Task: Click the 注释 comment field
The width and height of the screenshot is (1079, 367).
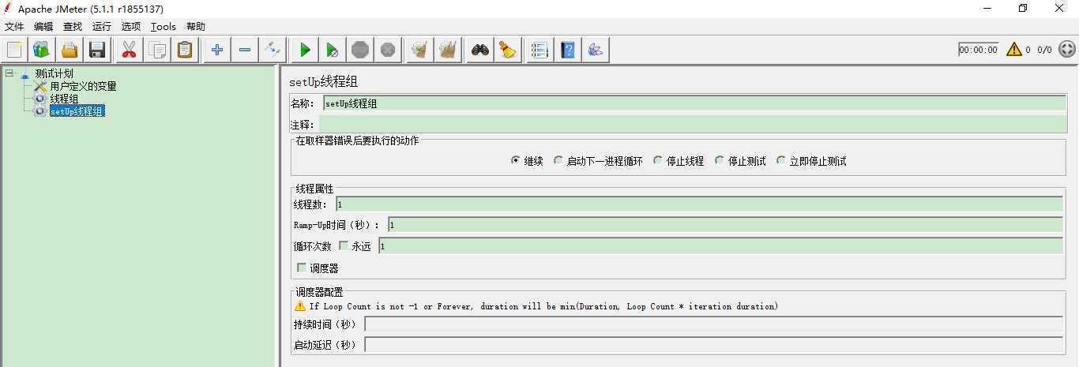Action: [x=693, y=125]
